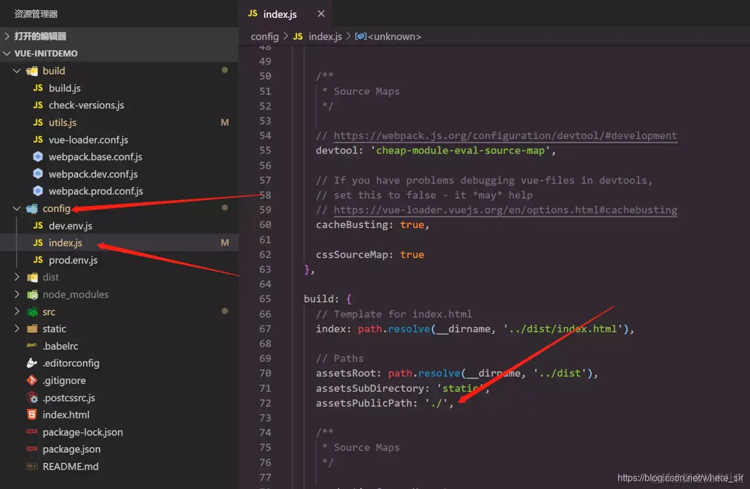
Task: Expand the node_modules folder chevron
Action: point(17,294)
